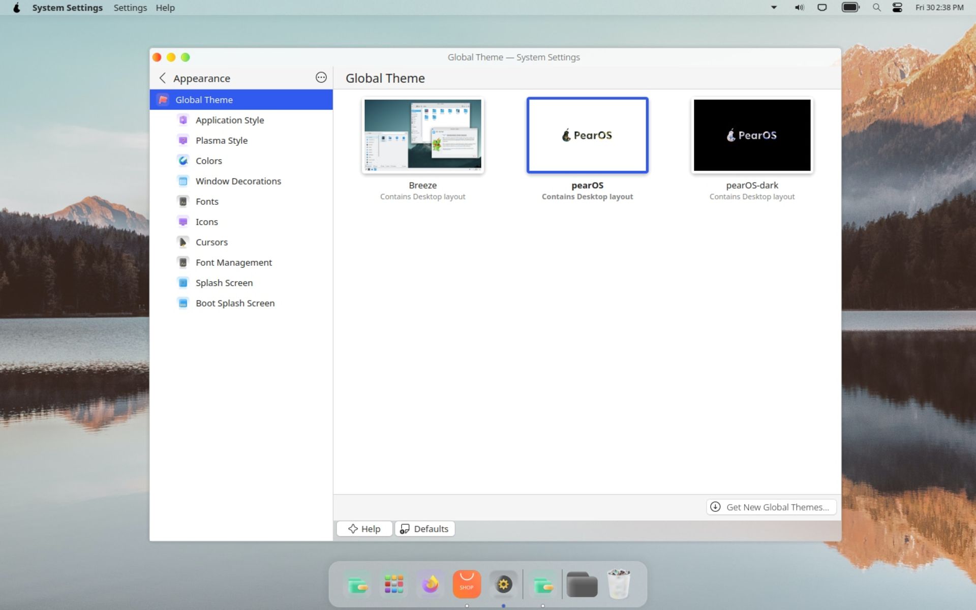
Task: Select the pearOS light theme thumbnail
Action: (x=587, y=135)
